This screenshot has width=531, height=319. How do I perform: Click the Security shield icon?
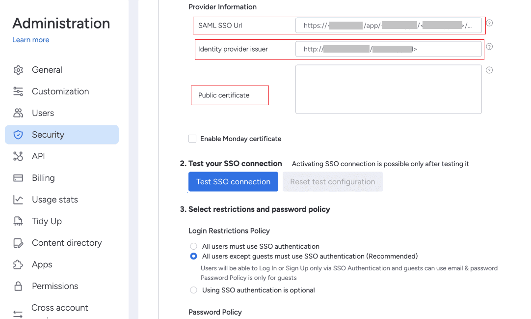tap(18, 135)
